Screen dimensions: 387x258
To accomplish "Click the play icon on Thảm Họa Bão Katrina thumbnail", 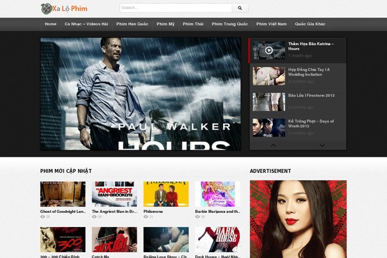I will 269,50.
